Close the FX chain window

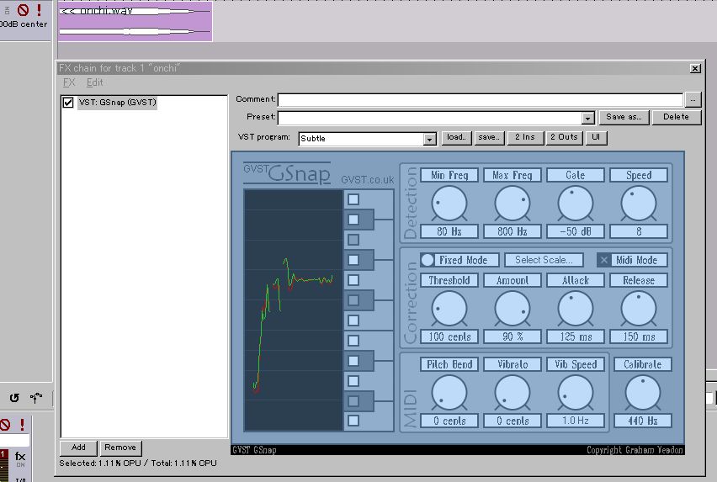[x=695, y=68]
